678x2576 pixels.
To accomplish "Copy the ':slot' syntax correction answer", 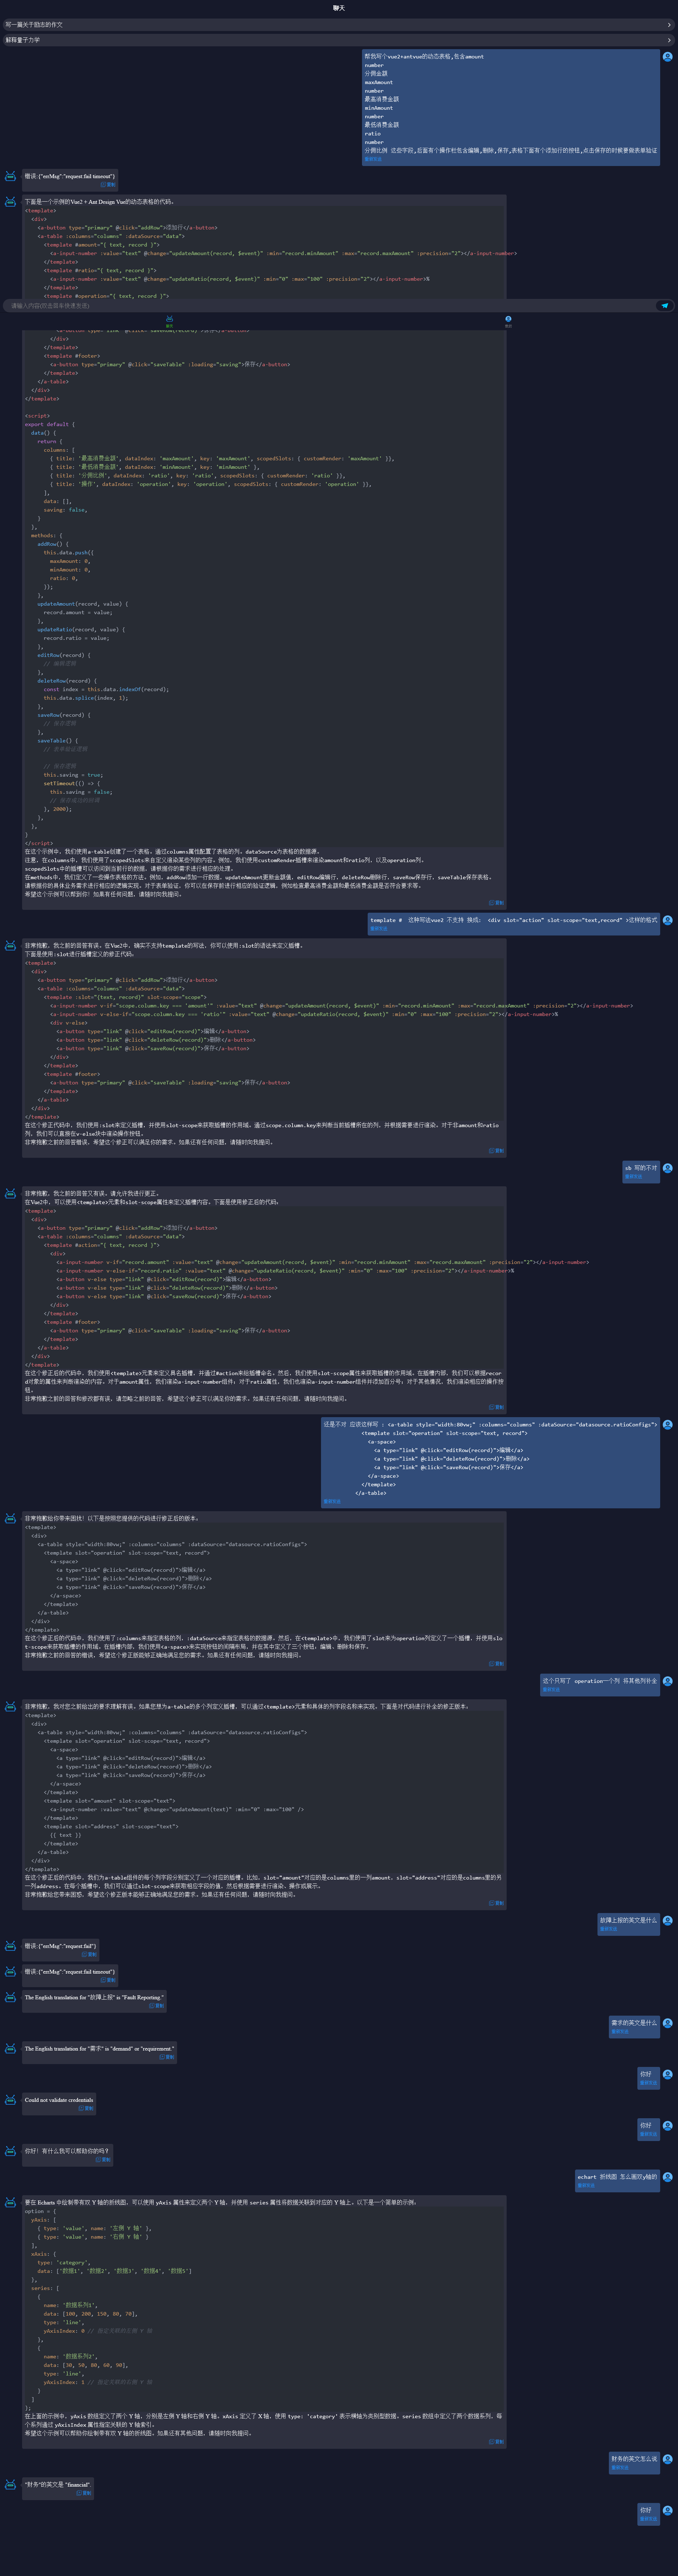I will click(x=496, y=1151).
